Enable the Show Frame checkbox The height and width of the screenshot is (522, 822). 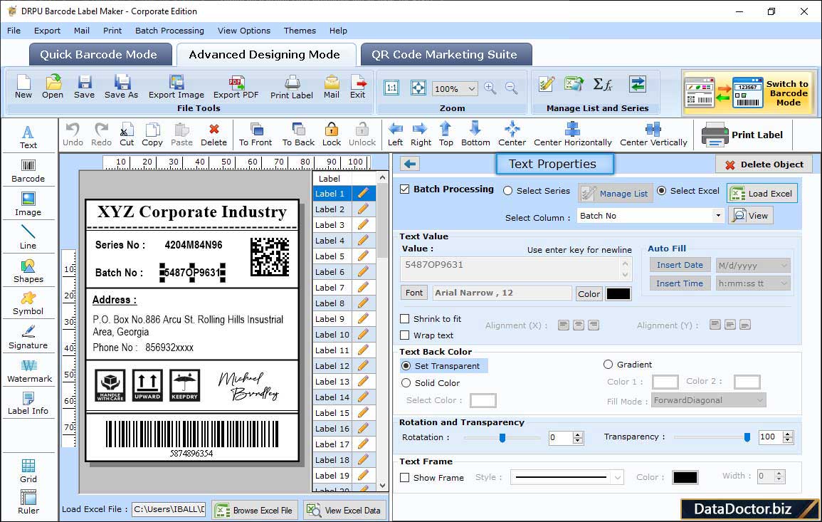405,478
